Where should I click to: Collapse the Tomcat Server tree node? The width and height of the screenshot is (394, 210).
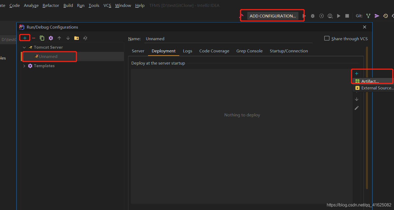24,47
